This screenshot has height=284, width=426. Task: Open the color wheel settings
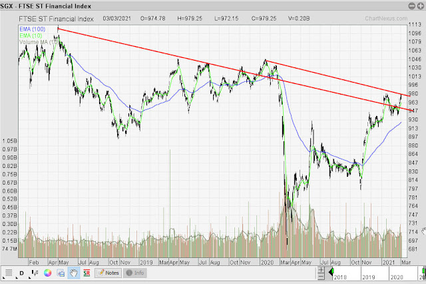pos(47,273)
